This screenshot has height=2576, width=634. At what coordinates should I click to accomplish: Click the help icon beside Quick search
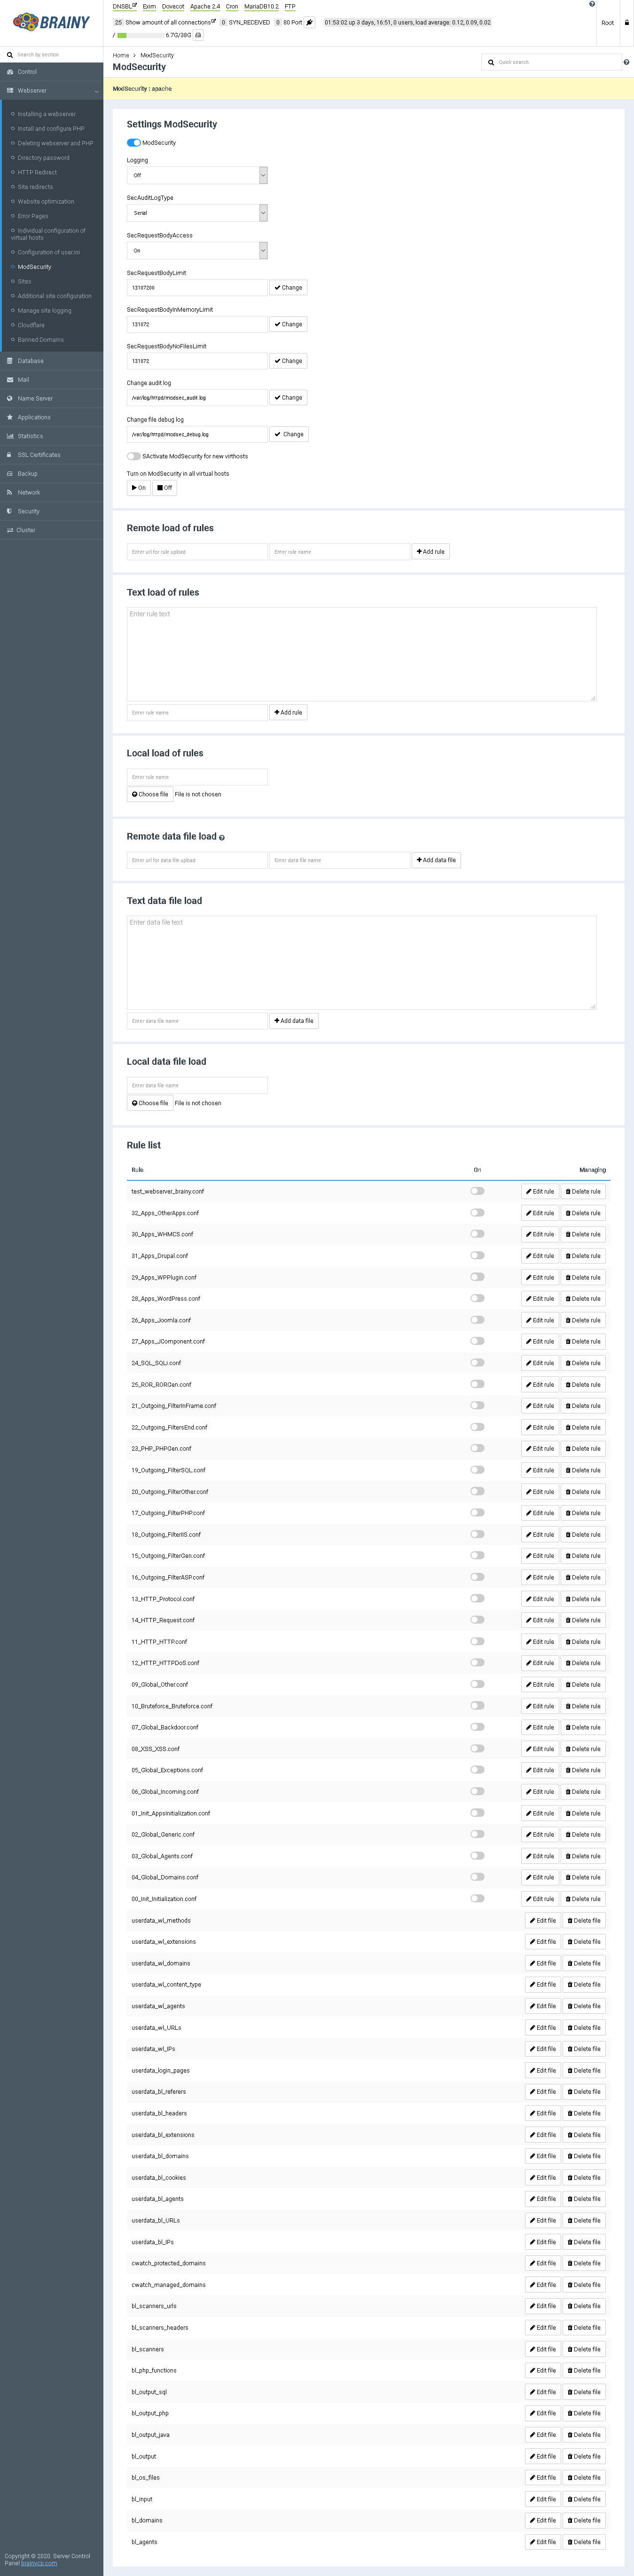coord(626,62)
